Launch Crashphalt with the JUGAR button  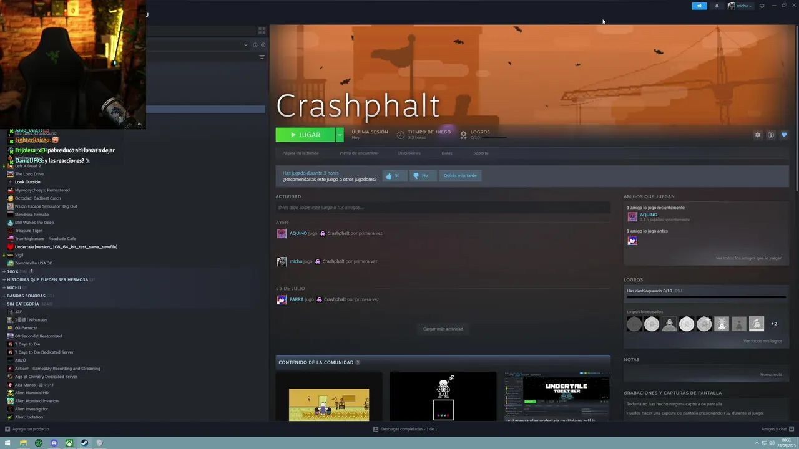(x=305, y=135)
